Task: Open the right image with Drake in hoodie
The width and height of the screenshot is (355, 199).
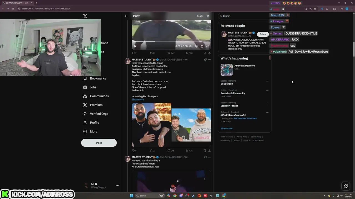Action: click(191, 125)
